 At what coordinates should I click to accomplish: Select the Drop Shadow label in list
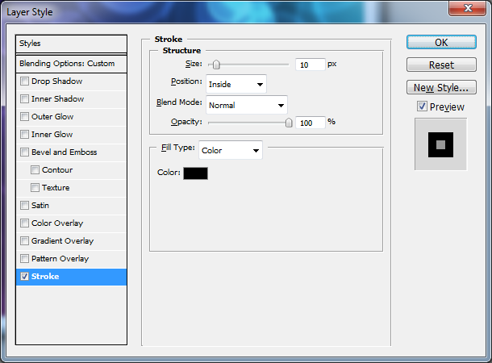[x=56, y=81]
